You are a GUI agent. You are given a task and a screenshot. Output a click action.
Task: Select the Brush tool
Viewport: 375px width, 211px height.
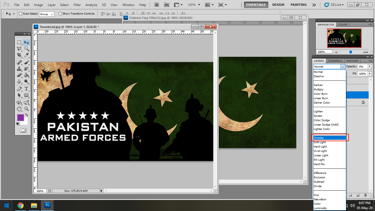coord(27,62)
